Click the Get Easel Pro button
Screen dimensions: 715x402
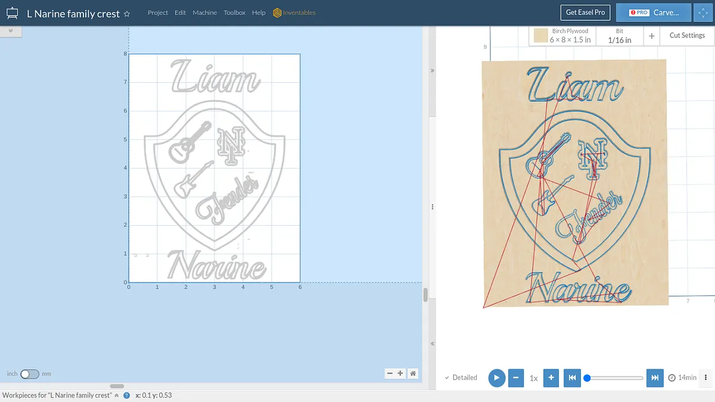[586, 13]
